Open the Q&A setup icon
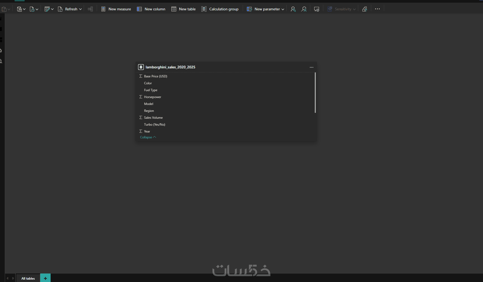Viewport: 483px width, 282px height. [317, 9]
